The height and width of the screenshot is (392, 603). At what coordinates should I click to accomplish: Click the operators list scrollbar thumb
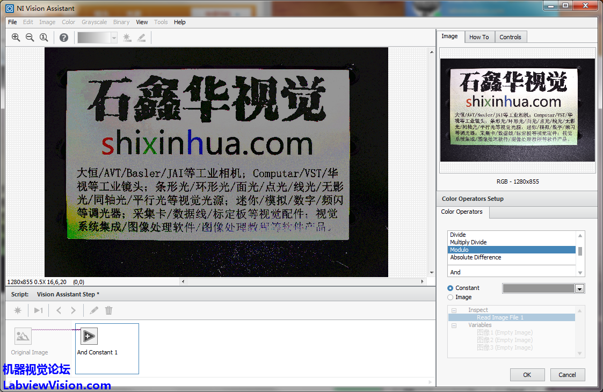pyautogui.click(x=580, y=251)
